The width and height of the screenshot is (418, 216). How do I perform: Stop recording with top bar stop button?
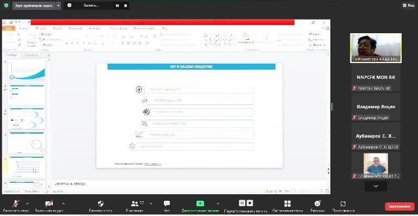click(126, 5)
